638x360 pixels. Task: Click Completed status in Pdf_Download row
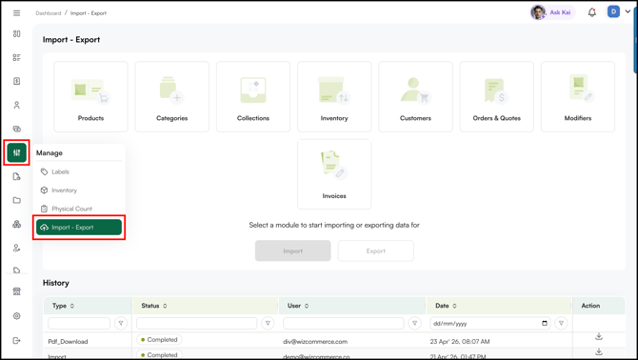[159, 340]
